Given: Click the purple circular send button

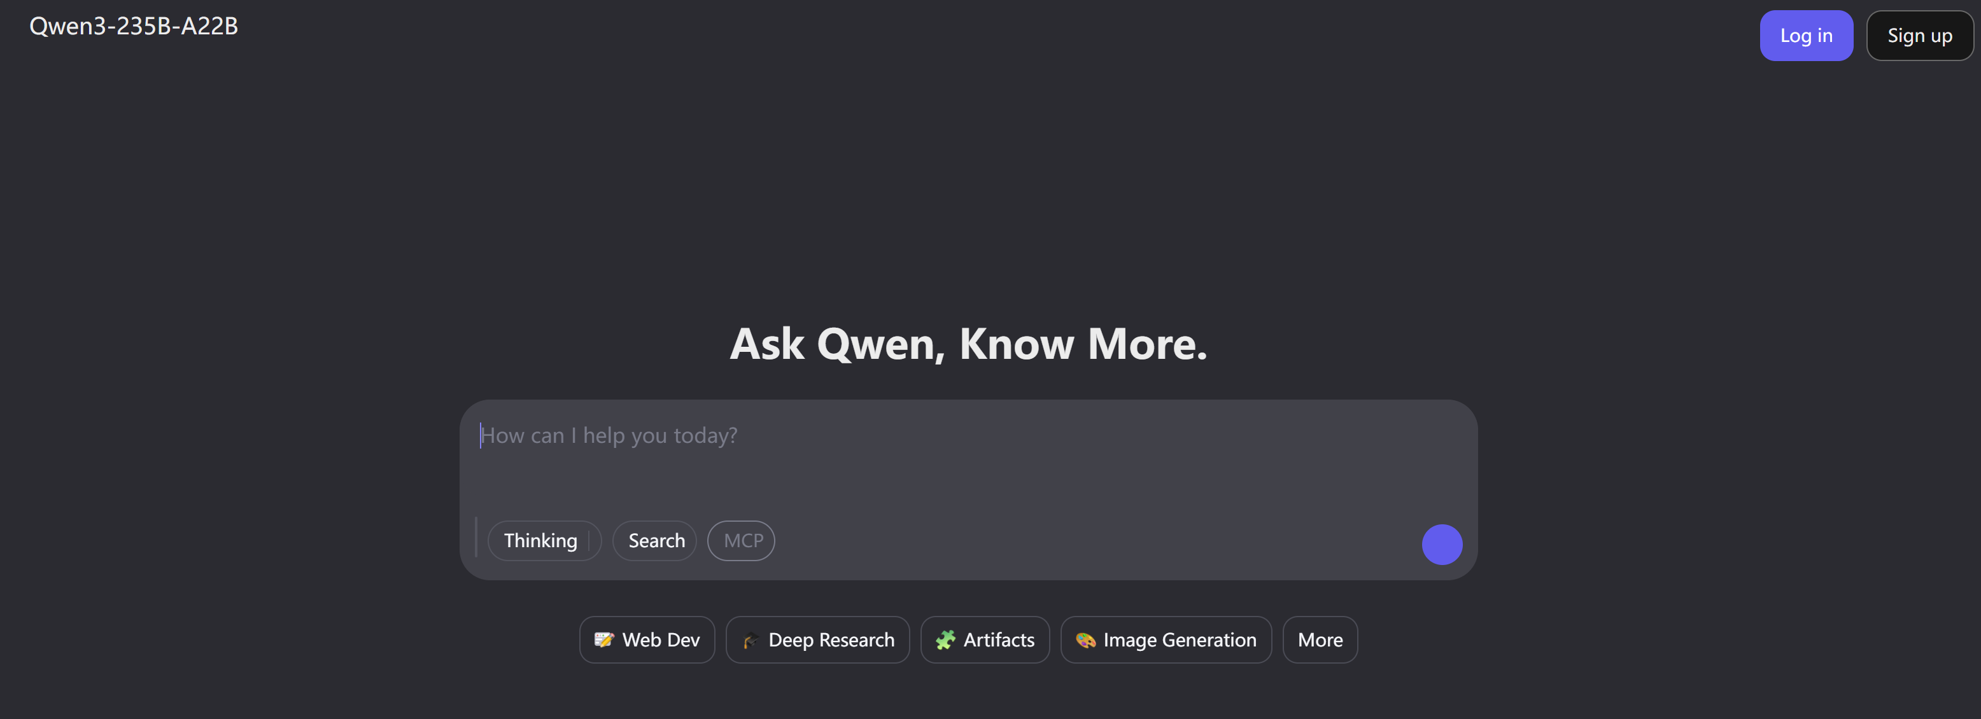Looking at the screenshot, I should click(x=1441, y=545).
